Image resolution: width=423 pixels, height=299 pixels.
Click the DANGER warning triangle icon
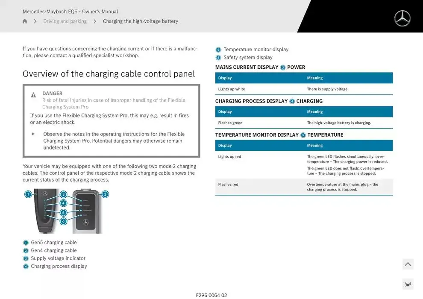pos(33,95)
